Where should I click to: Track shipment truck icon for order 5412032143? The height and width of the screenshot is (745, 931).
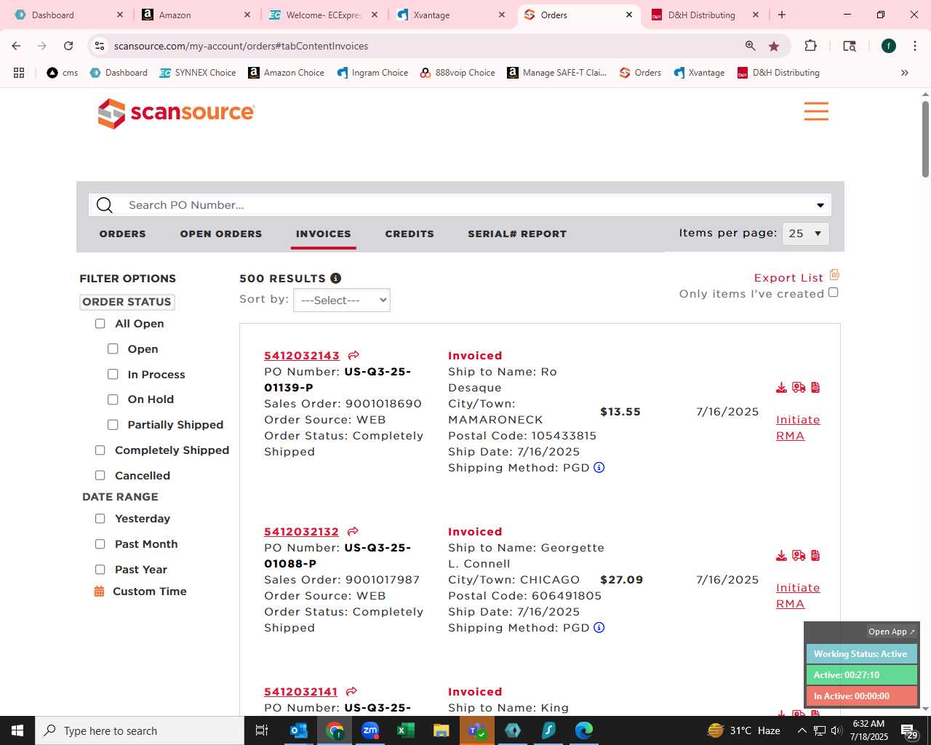tap(799, 388)
